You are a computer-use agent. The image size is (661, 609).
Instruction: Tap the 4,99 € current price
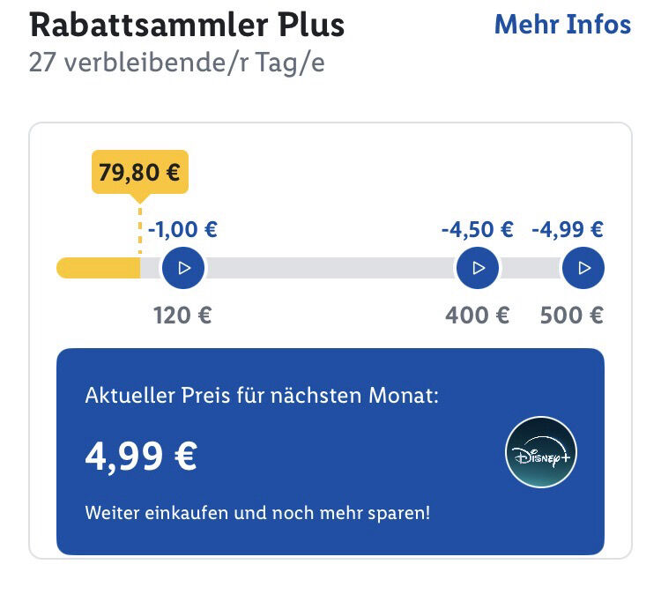pos(141,456)
